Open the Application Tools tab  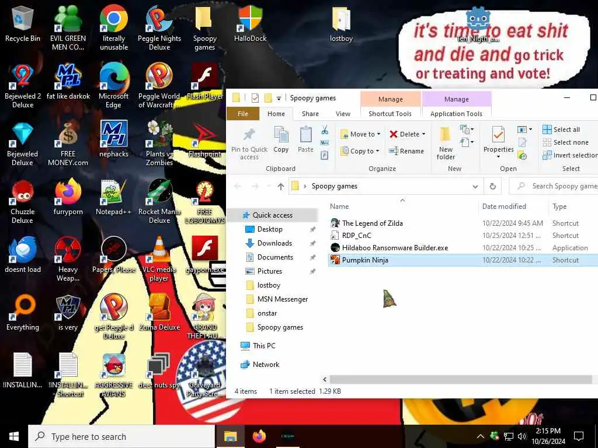point(456,114)
